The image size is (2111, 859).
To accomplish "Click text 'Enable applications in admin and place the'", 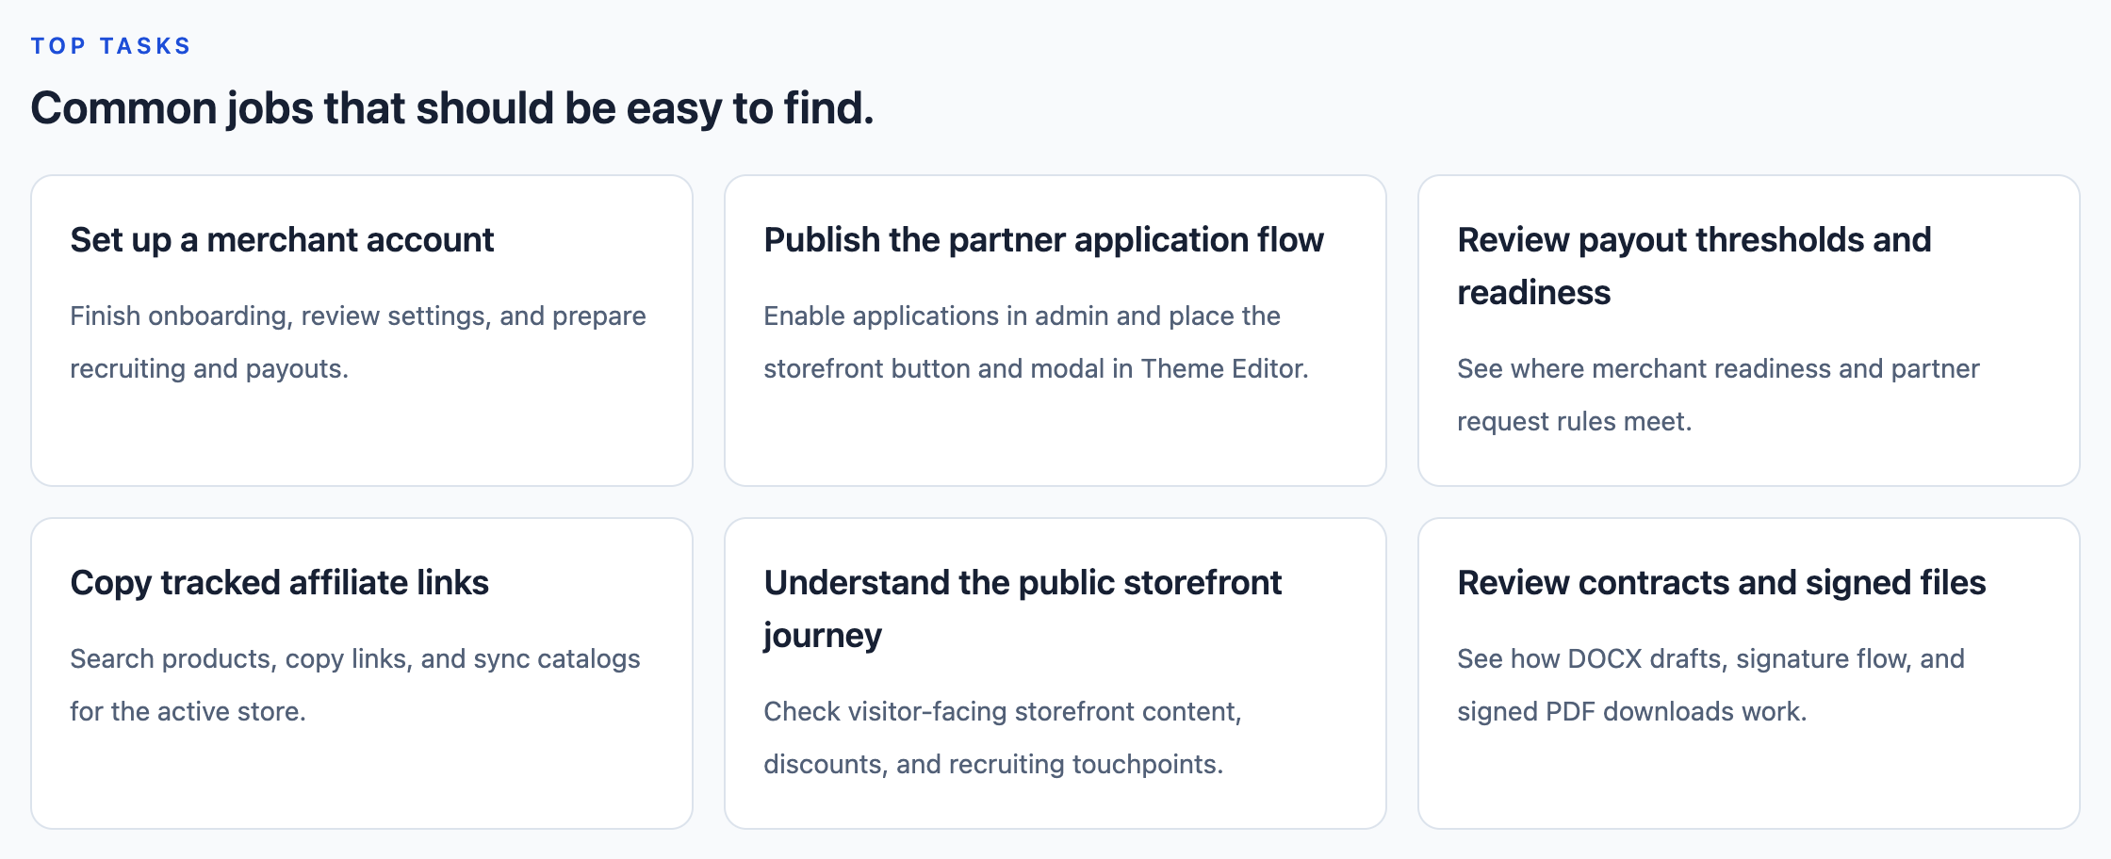I will pyautogui.click(x=1022, y=316).
